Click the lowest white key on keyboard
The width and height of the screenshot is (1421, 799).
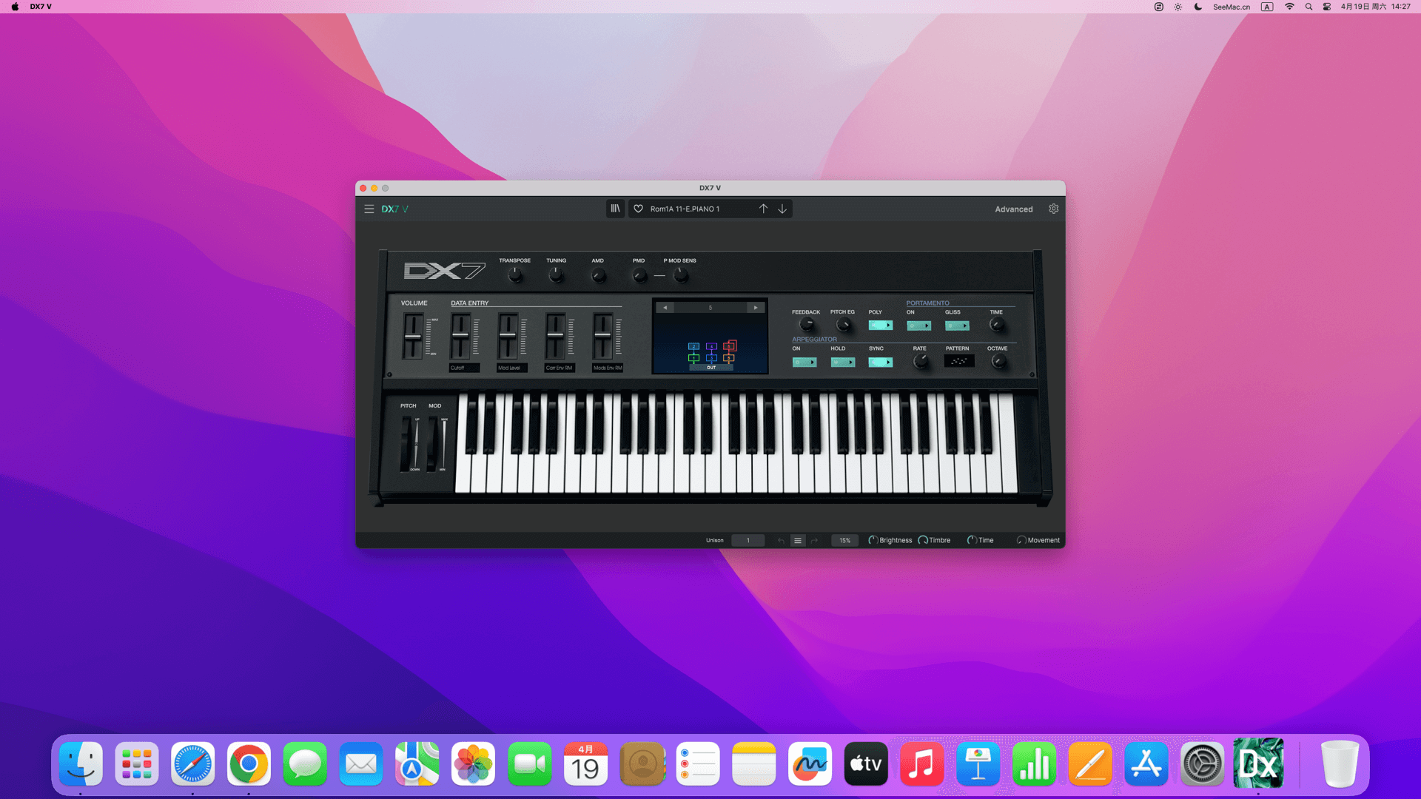pos(463,473)
